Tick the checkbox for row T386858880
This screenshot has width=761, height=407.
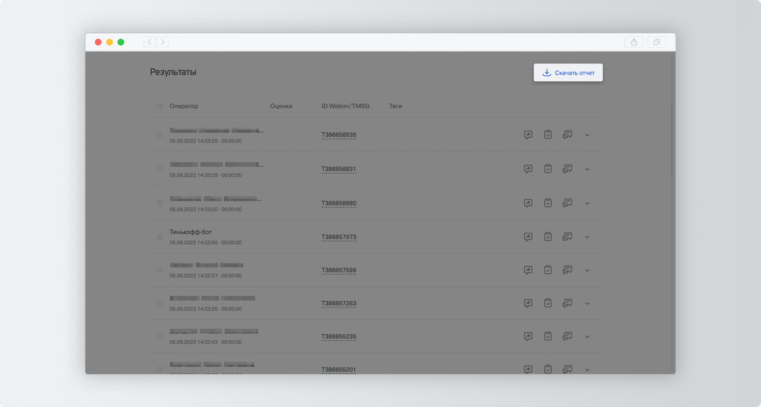click(x=160, y=203)
